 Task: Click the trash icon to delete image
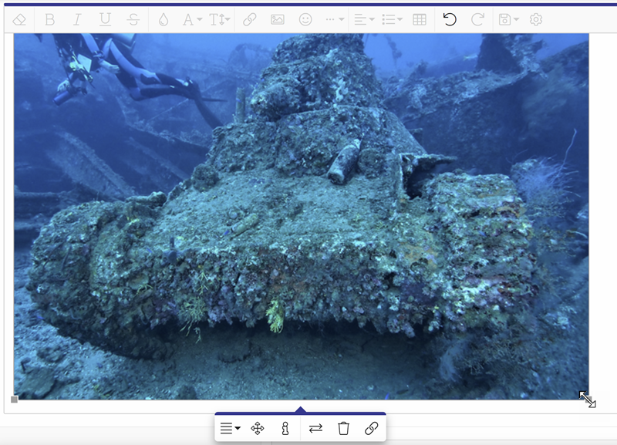(344, 429)
